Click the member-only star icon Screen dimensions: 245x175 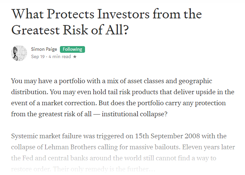tap(75, 56)
